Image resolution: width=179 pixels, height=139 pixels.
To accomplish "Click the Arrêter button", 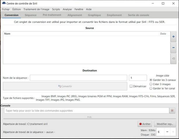I will click(145, 124).
